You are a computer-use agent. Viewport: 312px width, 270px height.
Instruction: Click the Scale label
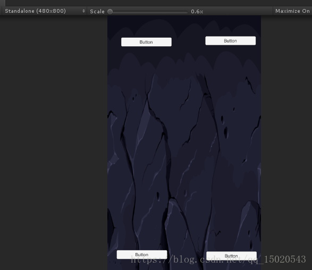coord(97,12)
